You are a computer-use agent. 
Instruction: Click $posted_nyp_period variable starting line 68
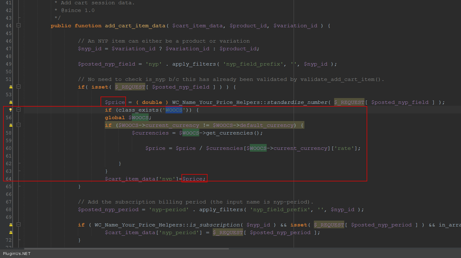click(x=108, y=210)
